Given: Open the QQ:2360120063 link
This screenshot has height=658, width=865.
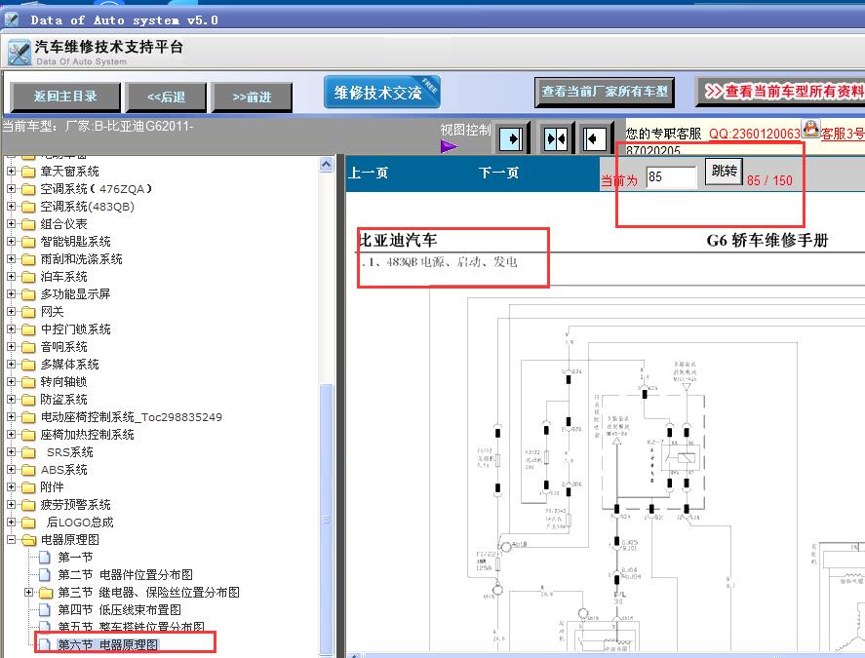Looking at the screenshot, I should pyautogui.click(x=754, y=134).
